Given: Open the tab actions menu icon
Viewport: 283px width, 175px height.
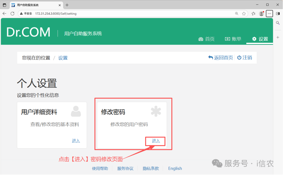Looking at the screenshot, I should coord(4,5).
